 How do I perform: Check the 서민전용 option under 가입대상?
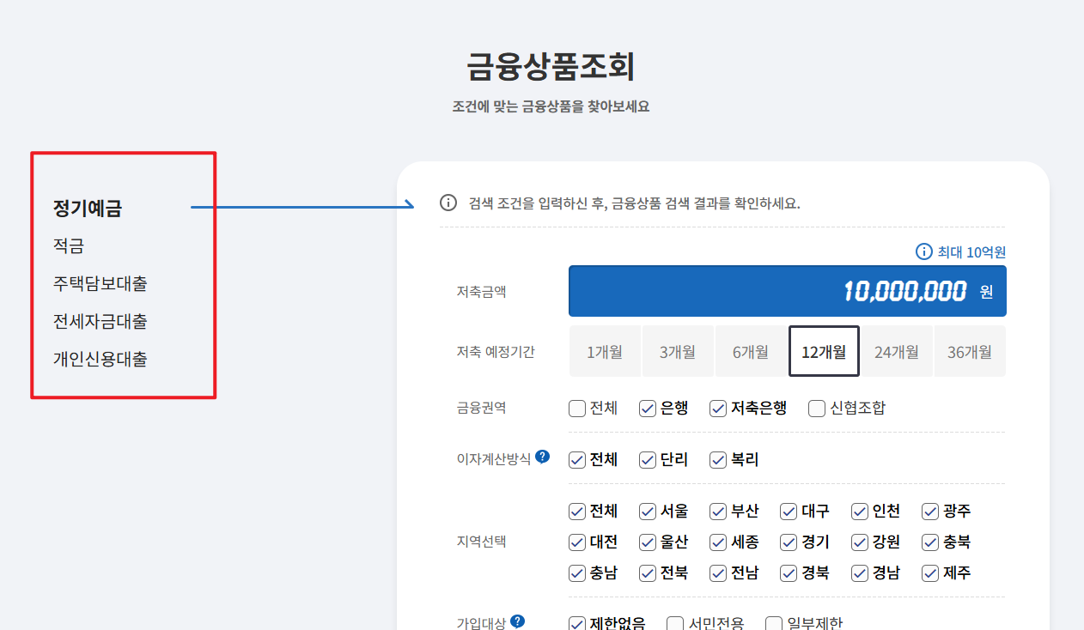pos(674,622)
